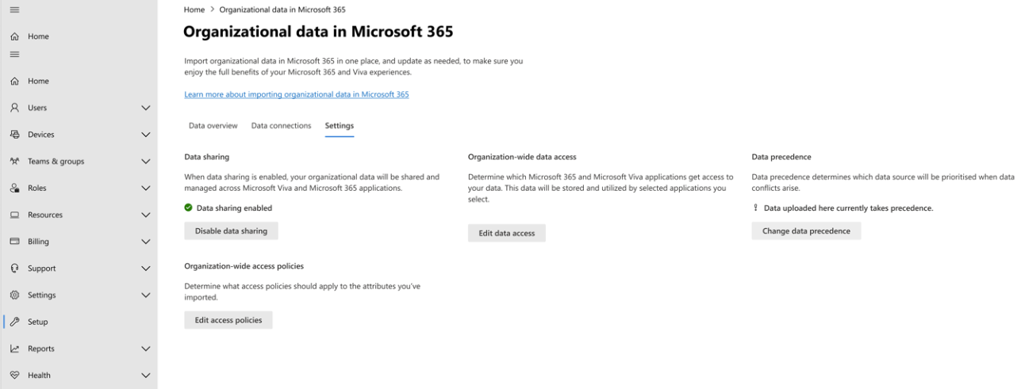The image size is (1021, 389).
Task: Click the top hamburger menu icon
Action: (14, 10)
